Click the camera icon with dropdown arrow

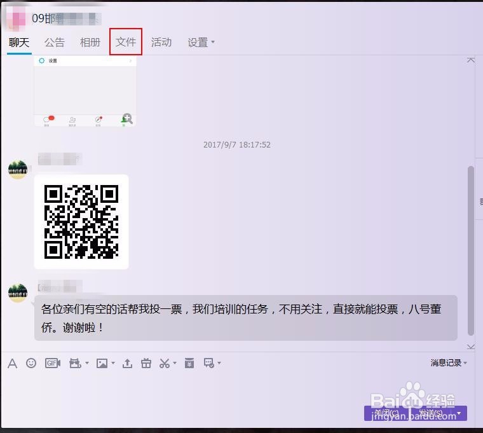pos(75,363)
